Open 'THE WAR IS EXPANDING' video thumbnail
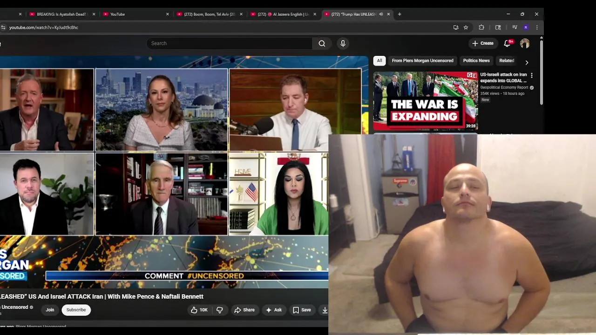 (426, 100)
